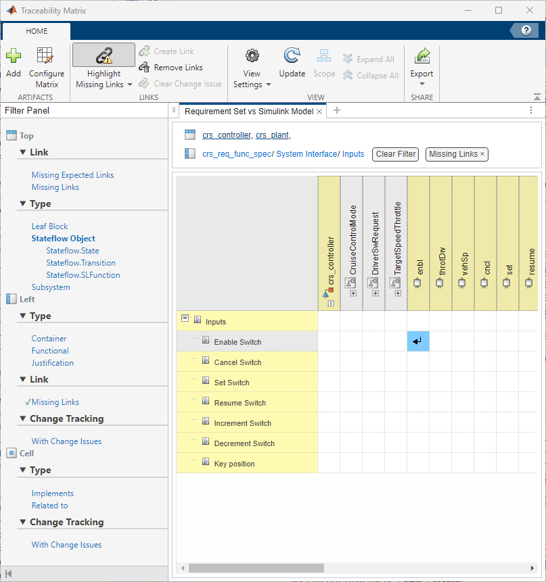Open Configure Matrix tool
Screen dimensions: 546x582
click(x=47, y=68)
